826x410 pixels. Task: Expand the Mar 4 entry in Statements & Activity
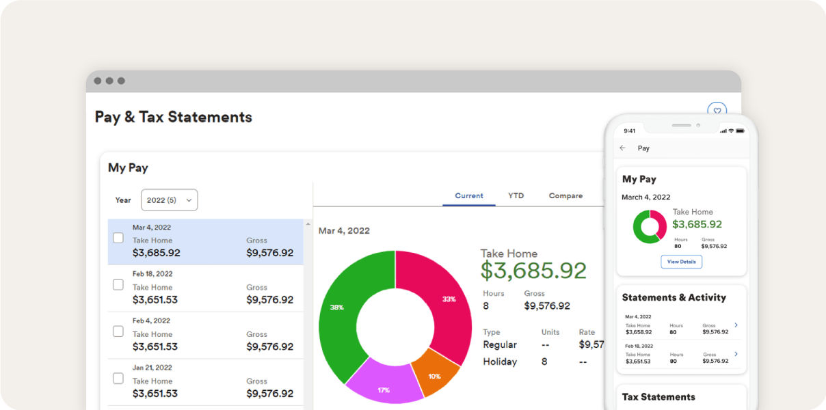coord(737,325)
